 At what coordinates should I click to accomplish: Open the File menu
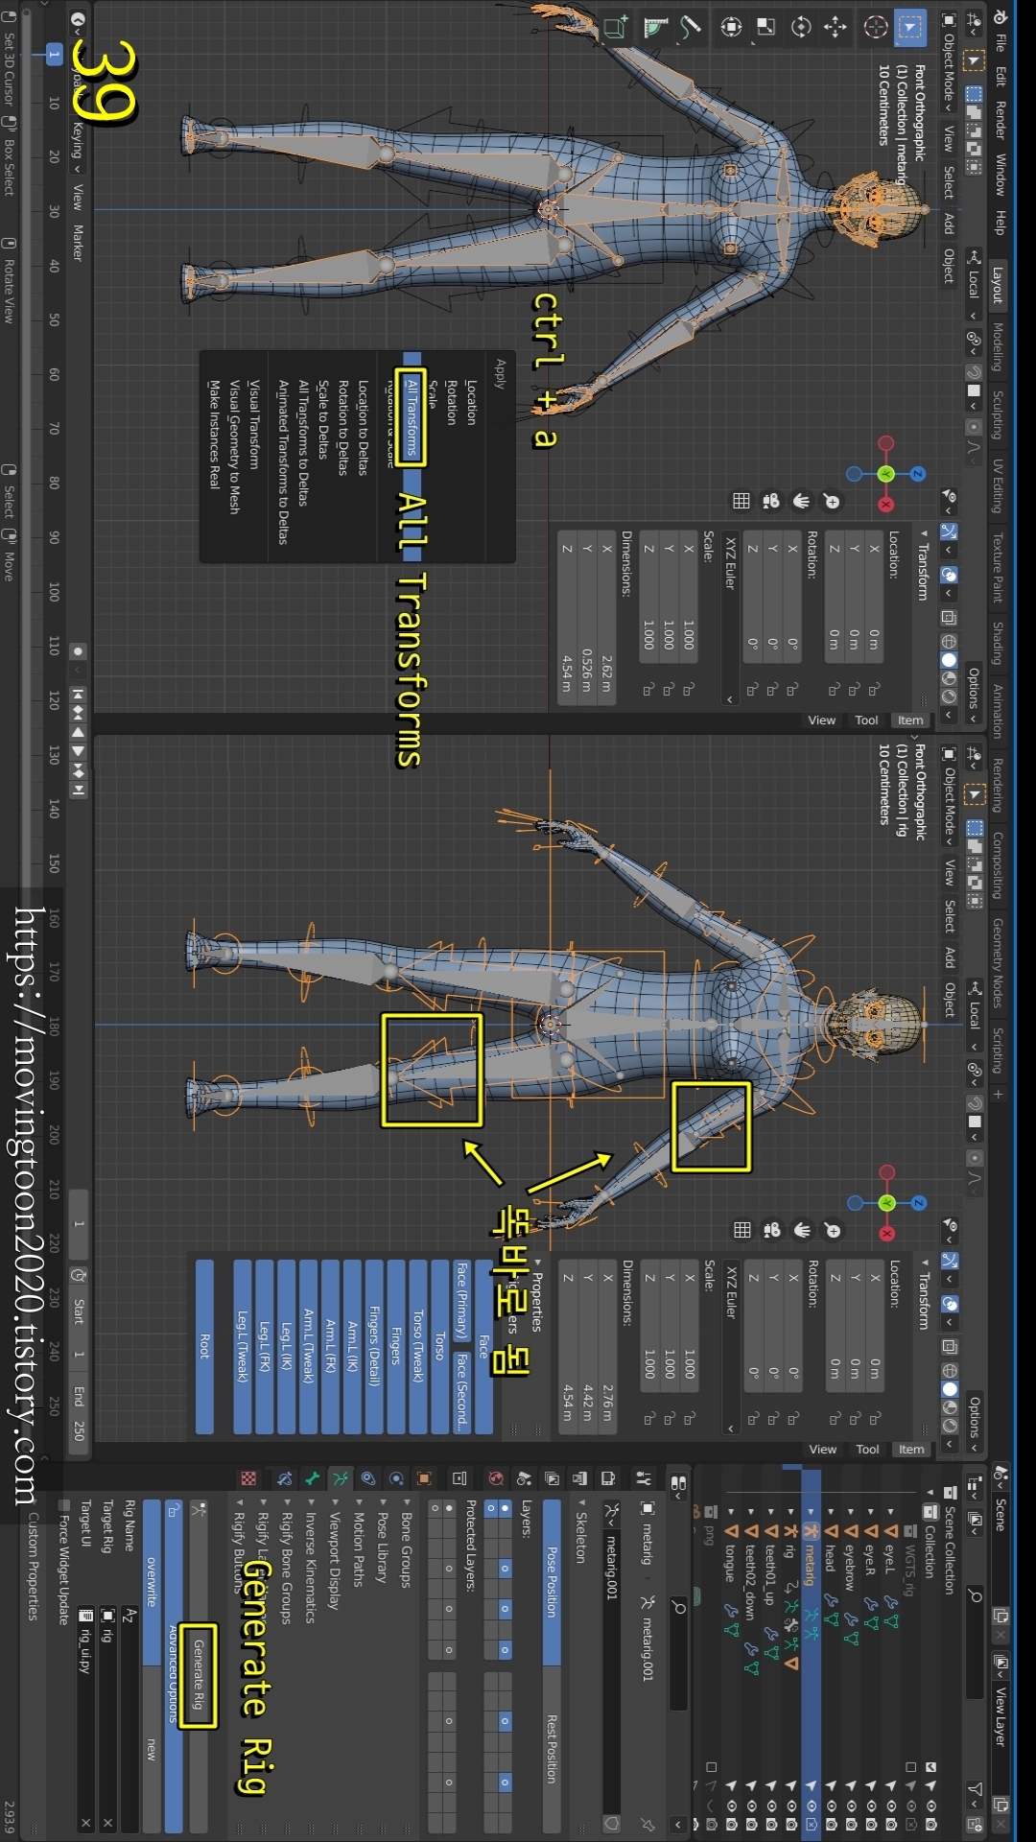coord(1001,42)
